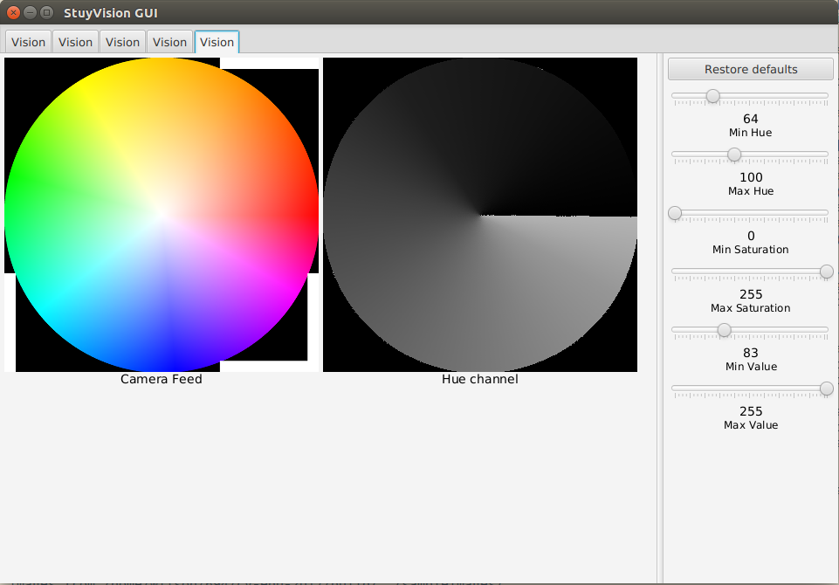839x585 pixels.
Task: Click the Camera Feed color wheel image
Action: [x=162, y=215]
